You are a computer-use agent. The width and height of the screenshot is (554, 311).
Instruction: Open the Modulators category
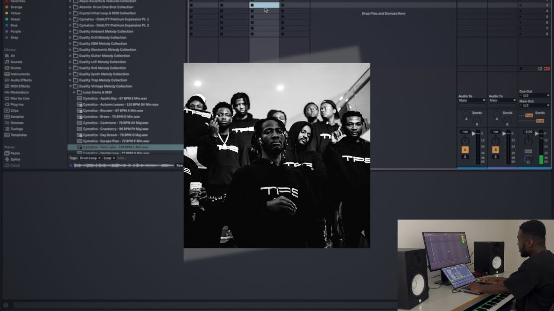pos(16,92)
